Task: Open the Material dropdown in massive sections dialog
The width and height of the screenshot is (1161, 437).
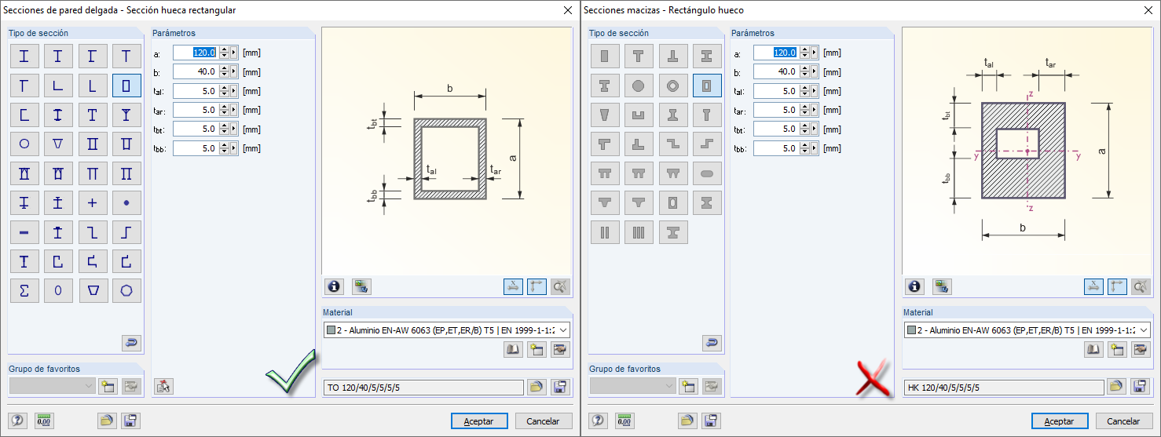Action: tap(1144, 330)
